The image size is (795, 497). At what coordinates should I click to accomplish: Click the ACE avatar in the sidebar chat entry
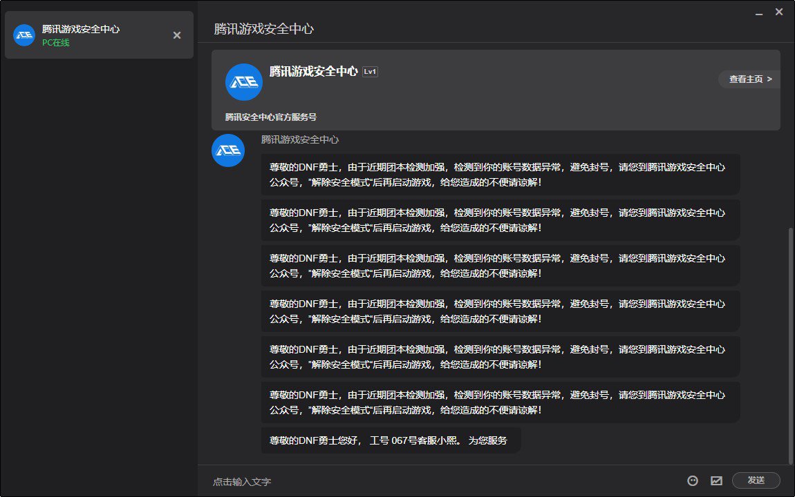pyautogui.click(x=24, y=35)
